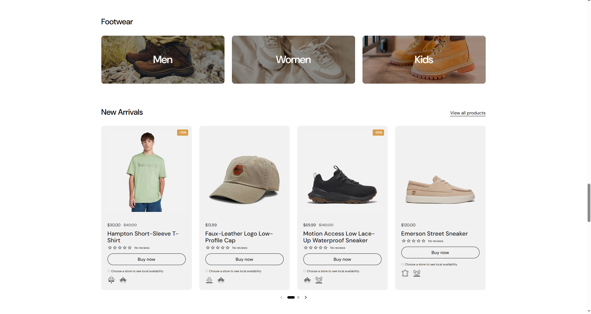Click the cotton icon on Hampton T-Shirt card
This screenshot has height=314, width=591.
pyautogui.click(x=111, y=280)
